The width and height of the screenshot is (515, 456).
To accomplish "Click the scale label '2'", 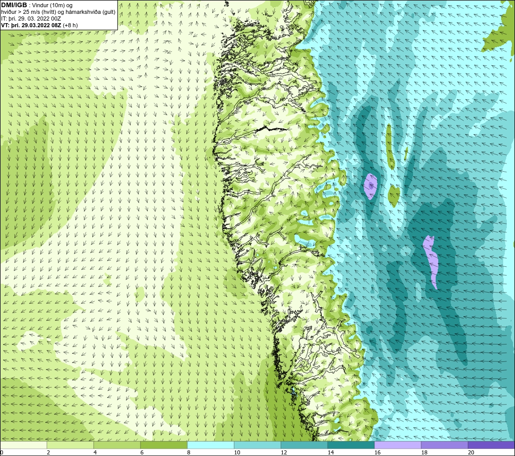I will pos(48,452).
